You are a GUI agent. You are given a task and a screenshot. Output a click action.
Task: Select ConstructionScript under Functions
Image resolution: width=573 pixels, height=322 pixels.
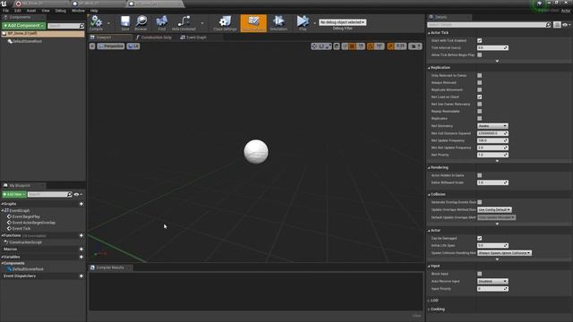point(25,242)
